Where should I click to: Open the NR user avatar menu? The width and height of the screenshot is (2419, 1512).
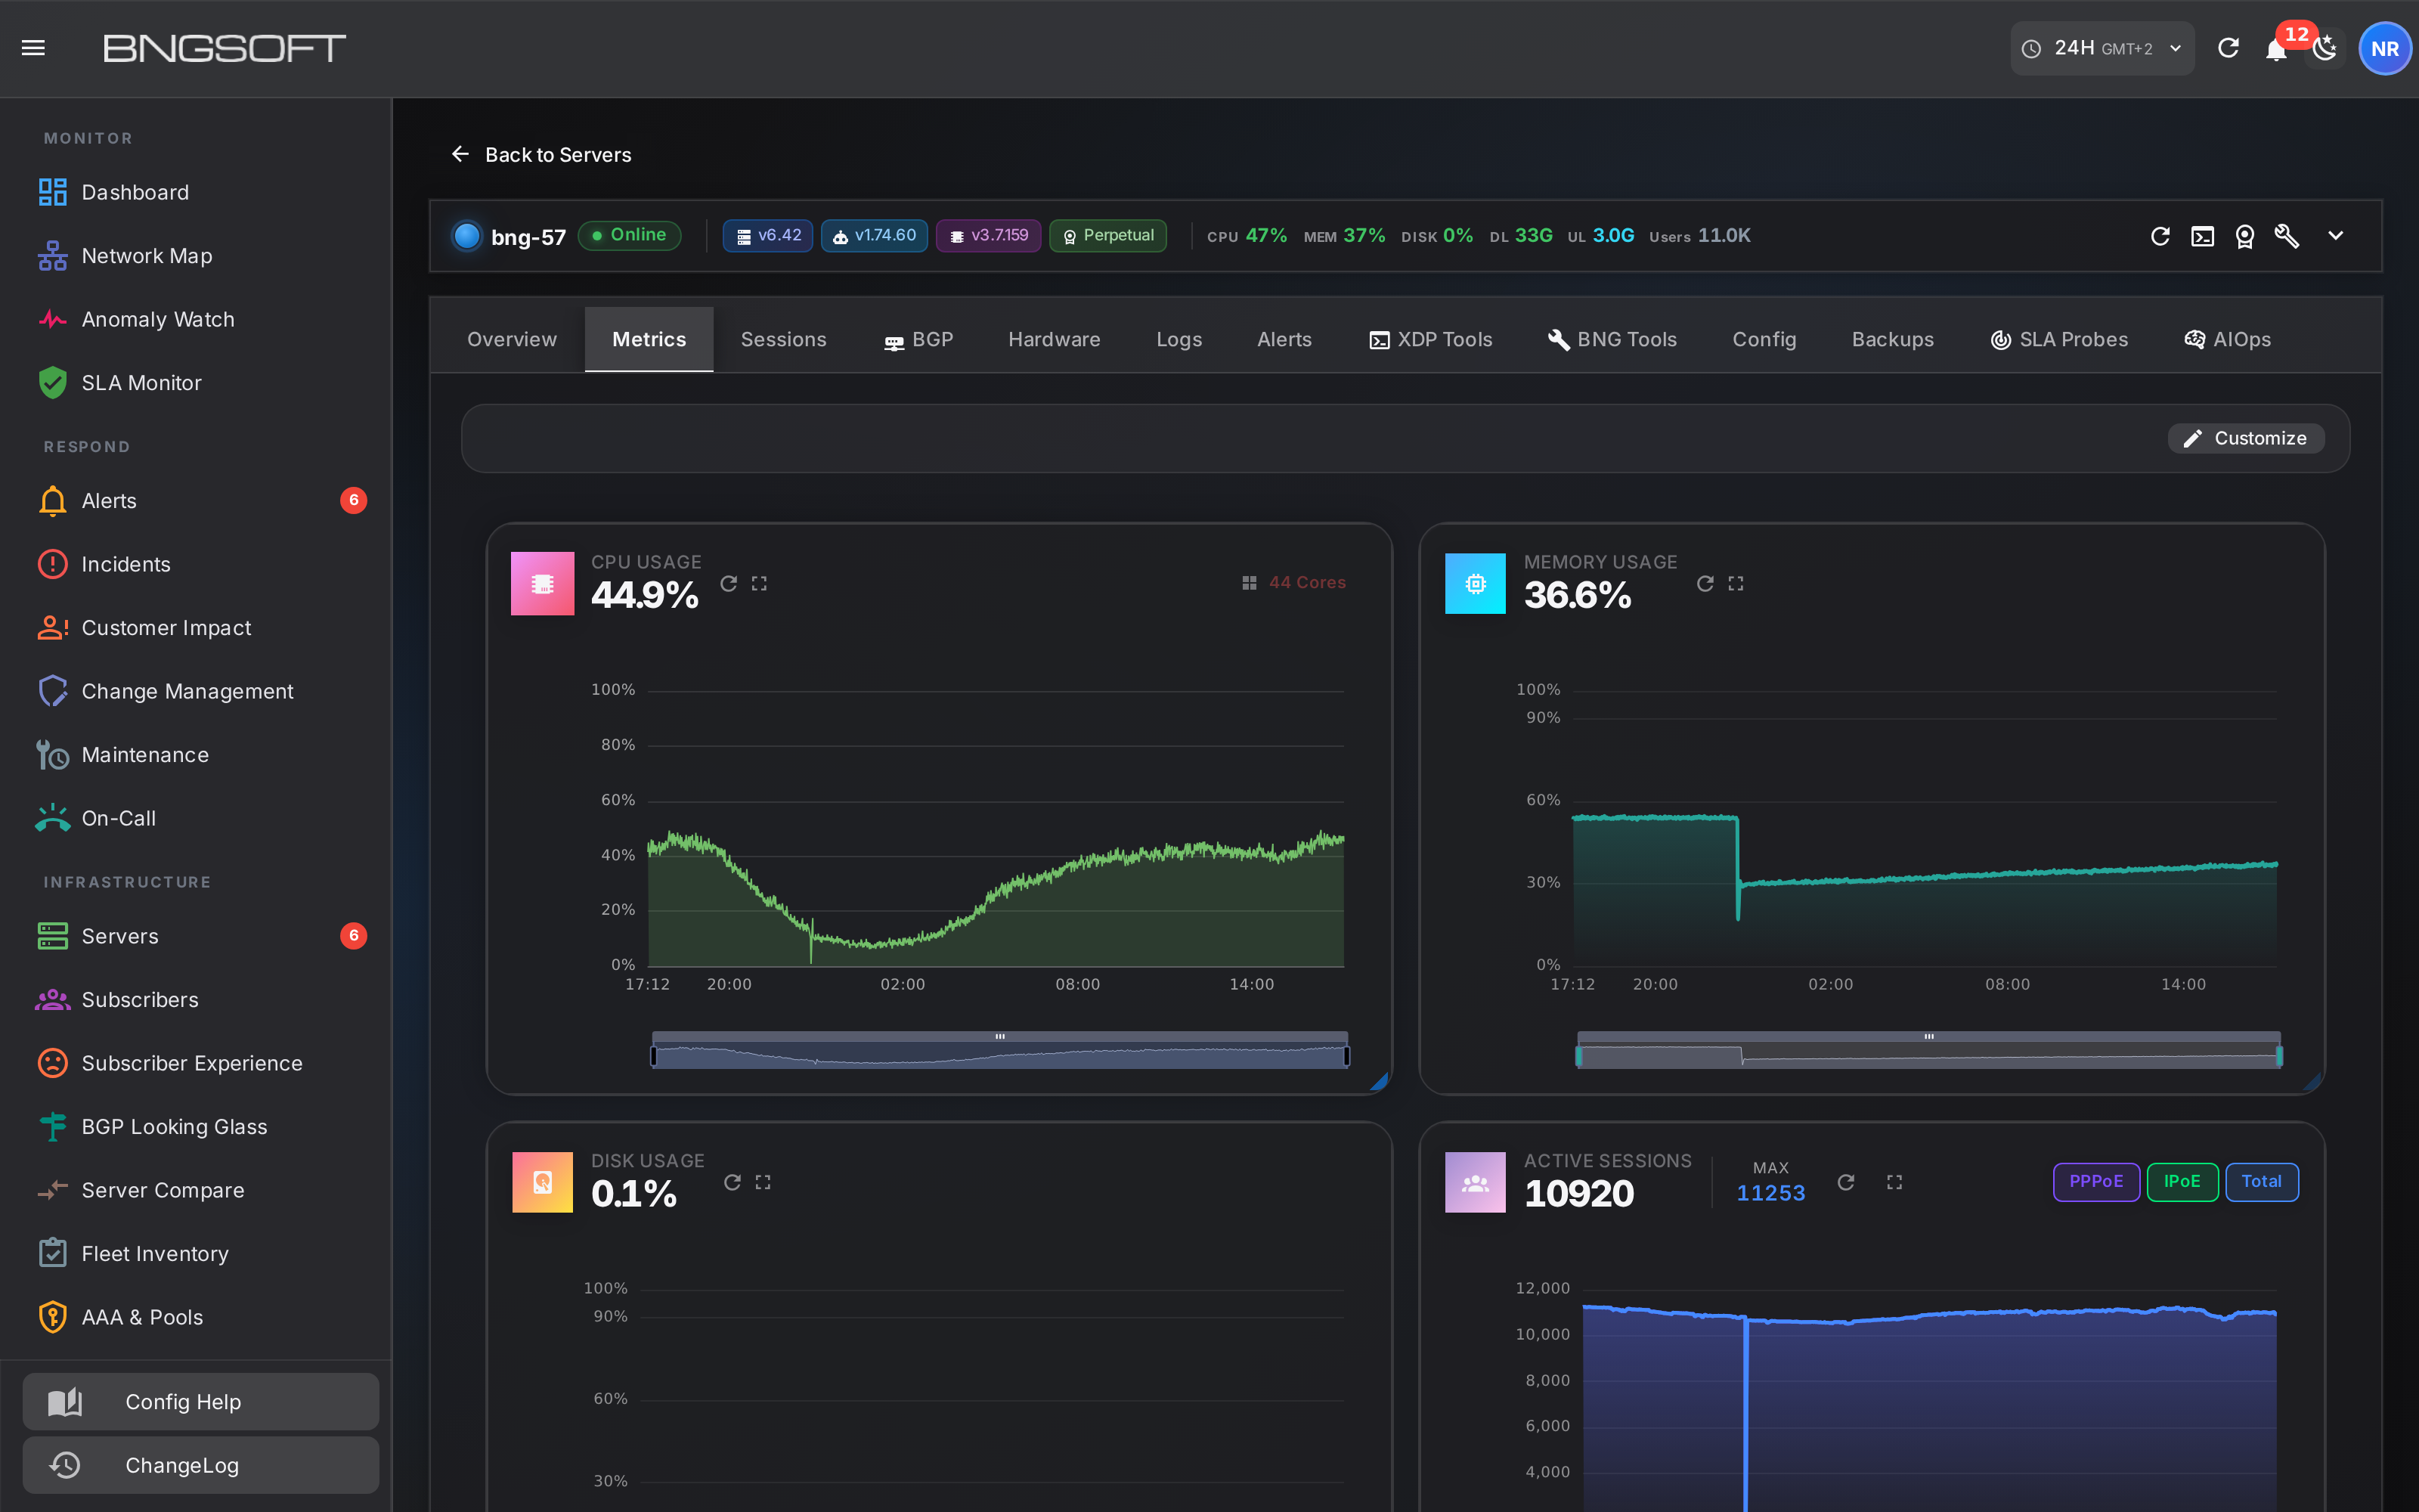(x=2385, y=49)
